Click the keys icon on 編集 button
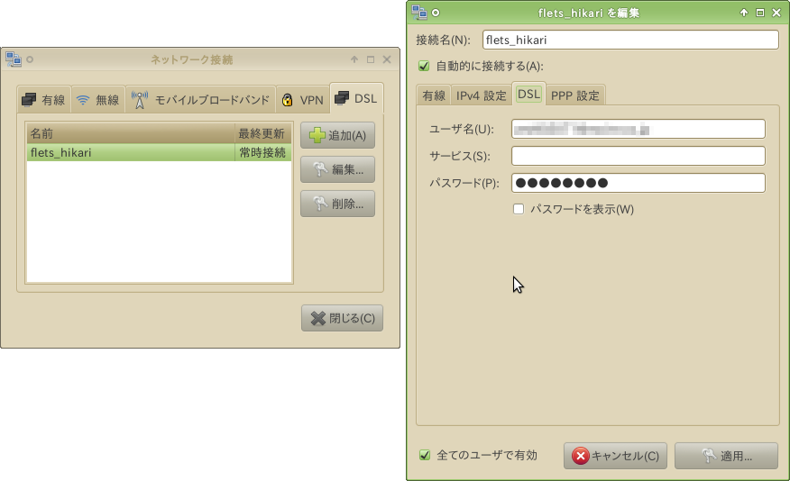The height and width of the screenshot is (481, 790). [x=320, y=169]
